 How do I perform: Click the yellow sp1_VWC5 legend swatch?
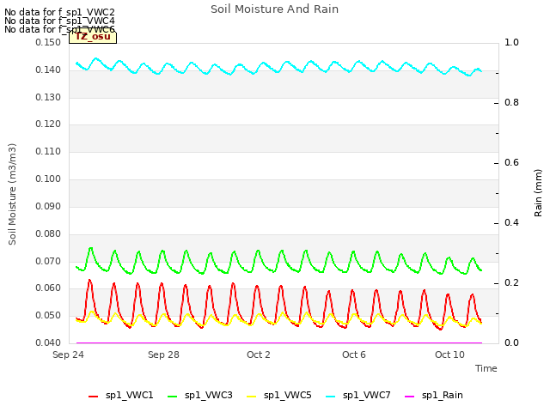tap(251, 397)
